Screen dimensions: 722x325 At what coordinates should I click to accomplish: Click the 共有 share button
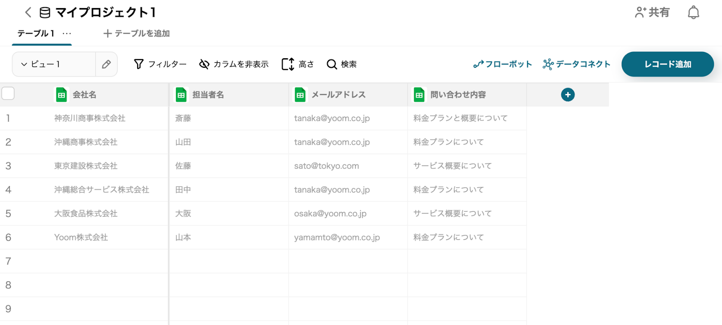point(652,12)
